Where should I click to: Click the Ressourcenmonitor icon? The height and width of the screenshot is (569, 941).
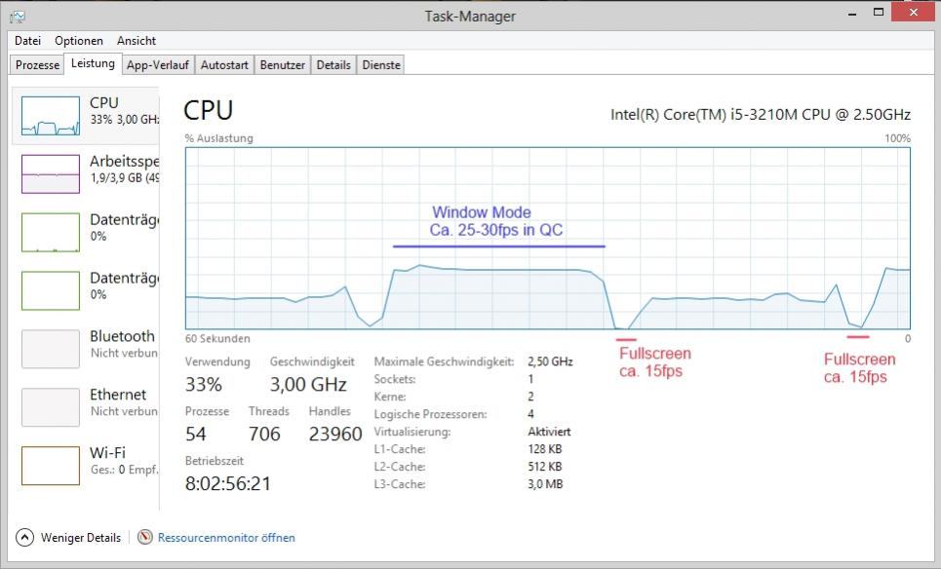[x=145, y=537]
